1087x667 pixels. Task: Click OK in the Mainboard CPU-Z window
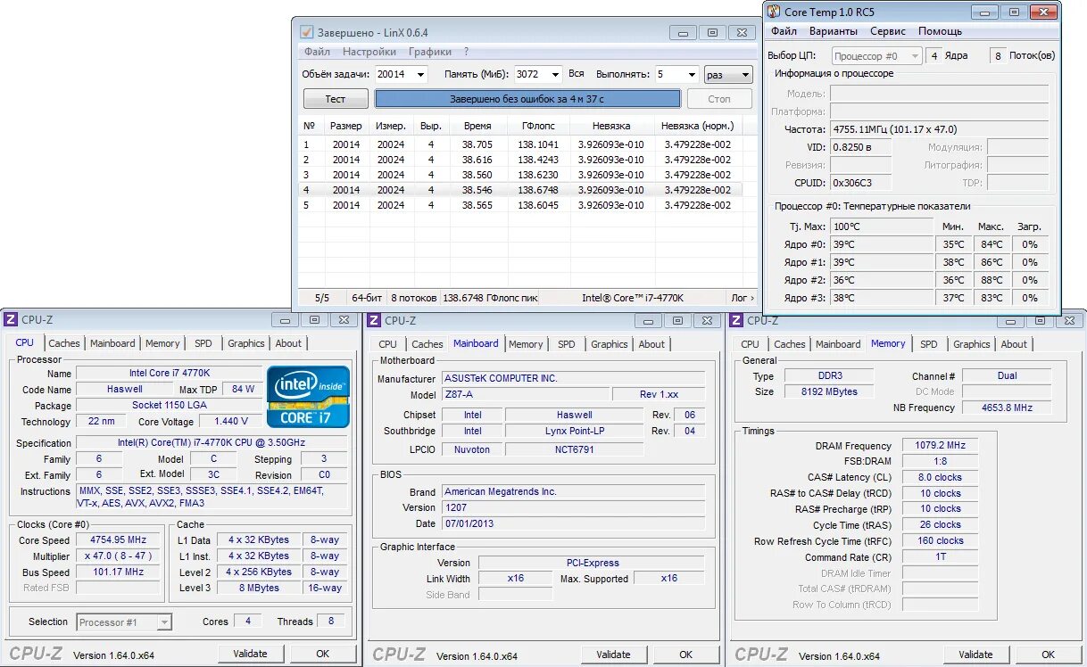[x=686, y=655]
